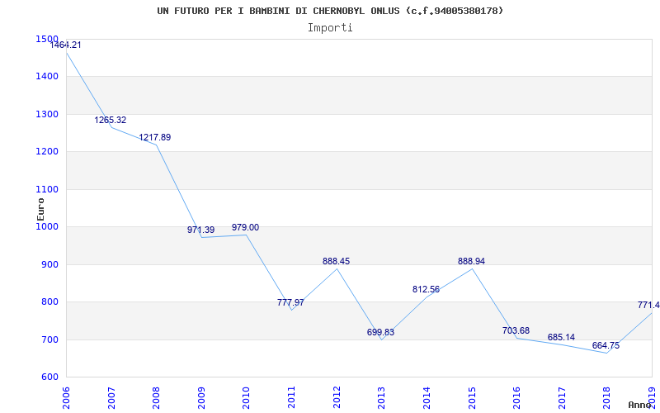Click y-axis tick 1100
This screenshot has height=413, width=660.
(x=47, y=190)
